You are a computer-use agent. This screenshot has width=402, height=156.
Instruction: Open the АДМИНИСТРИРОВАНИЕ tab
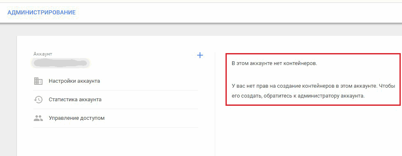click(x=42, y=12)
